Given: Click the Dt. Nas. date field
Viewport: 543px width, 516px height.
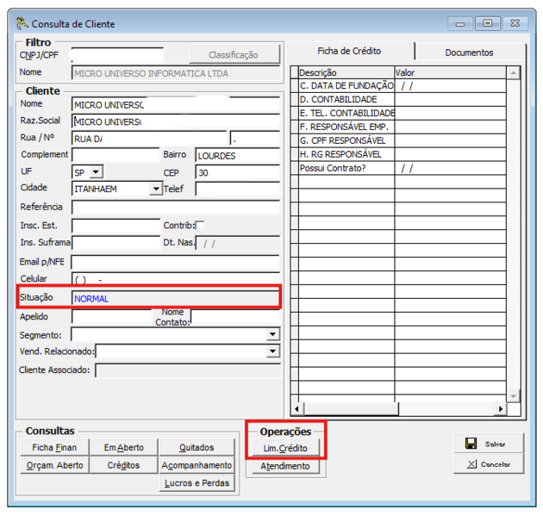Looking at the screenshot, I should click(x=237, y=244).
